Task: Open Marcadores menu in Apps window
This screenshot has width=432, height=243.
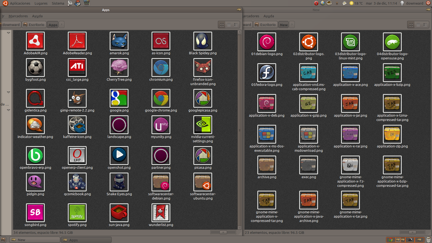Action: click(18, 16)
